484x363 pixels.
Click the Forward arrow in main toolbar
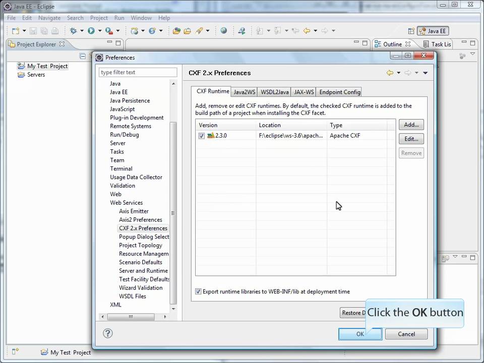324,31
